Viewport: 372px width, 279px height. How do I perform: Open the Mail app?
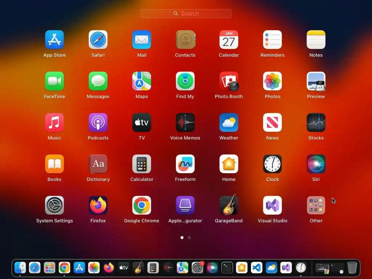(142, 40)
